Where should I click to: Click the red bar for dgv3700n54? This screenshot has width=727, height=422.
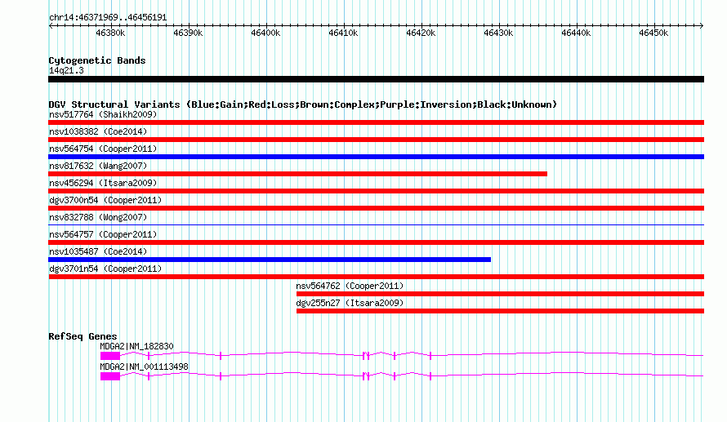(x=376, y=208)
